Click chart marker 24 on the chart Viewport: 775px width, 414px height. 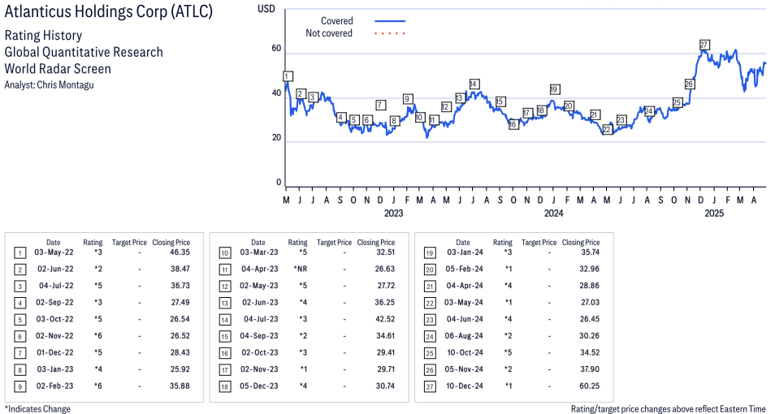(649, 111)
